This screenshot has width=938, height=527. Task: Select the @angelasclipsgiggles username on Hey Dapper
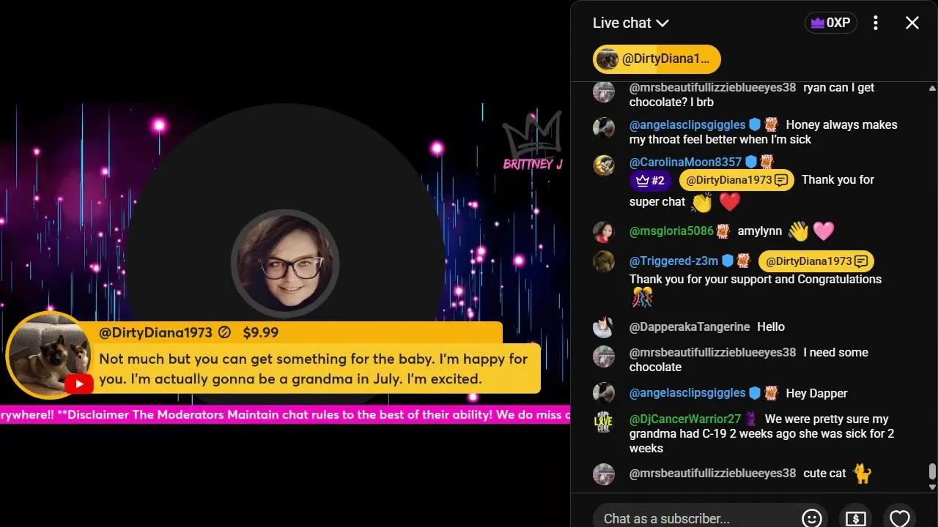pyautogui.click(x=687, y=393)
